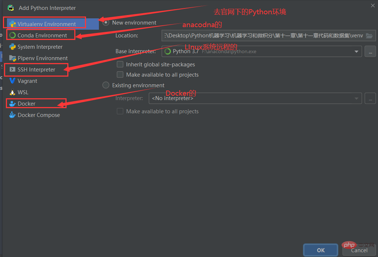Click conda icon in Base interpreter field
Viewport: 378px width, 257px height.
[168, 51]
